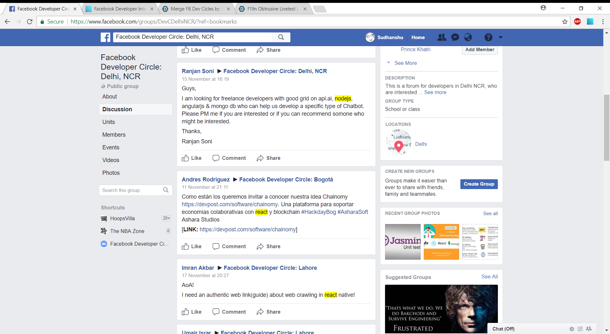Click the AdBlock Plus extension icon

click(x=578, y=22)
